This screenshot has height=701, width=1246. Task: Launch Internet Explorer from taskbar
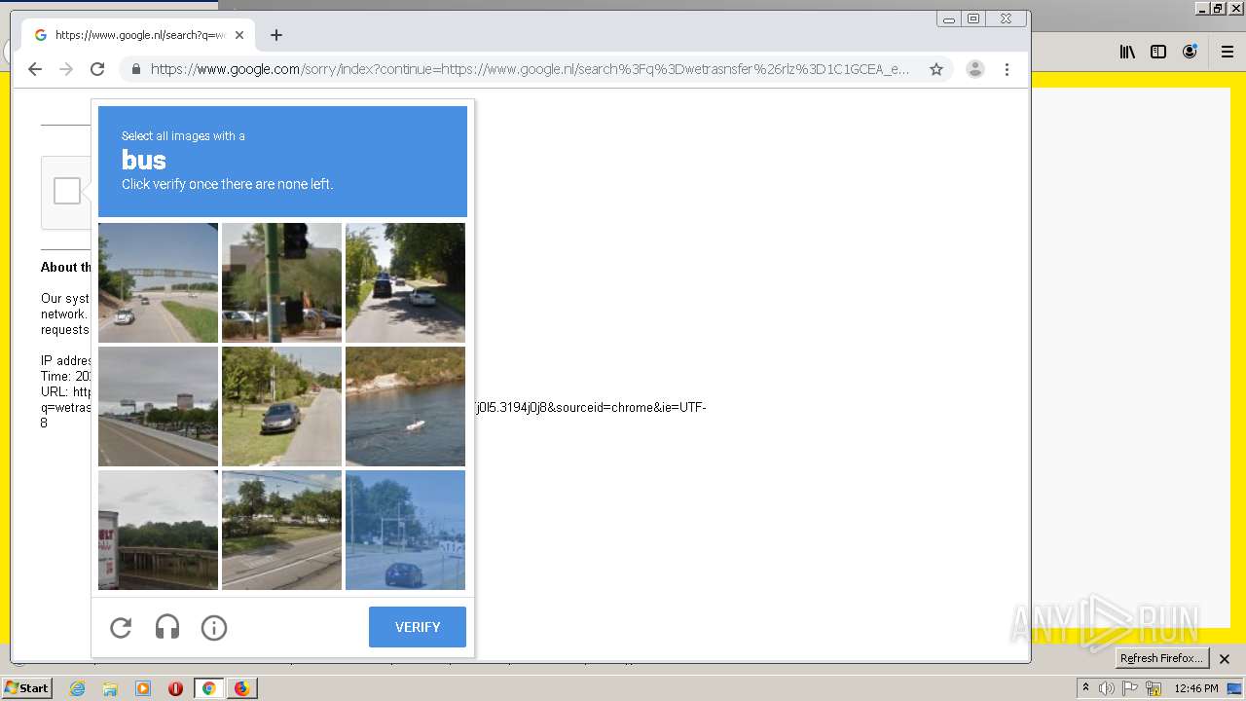pos(77,688)
